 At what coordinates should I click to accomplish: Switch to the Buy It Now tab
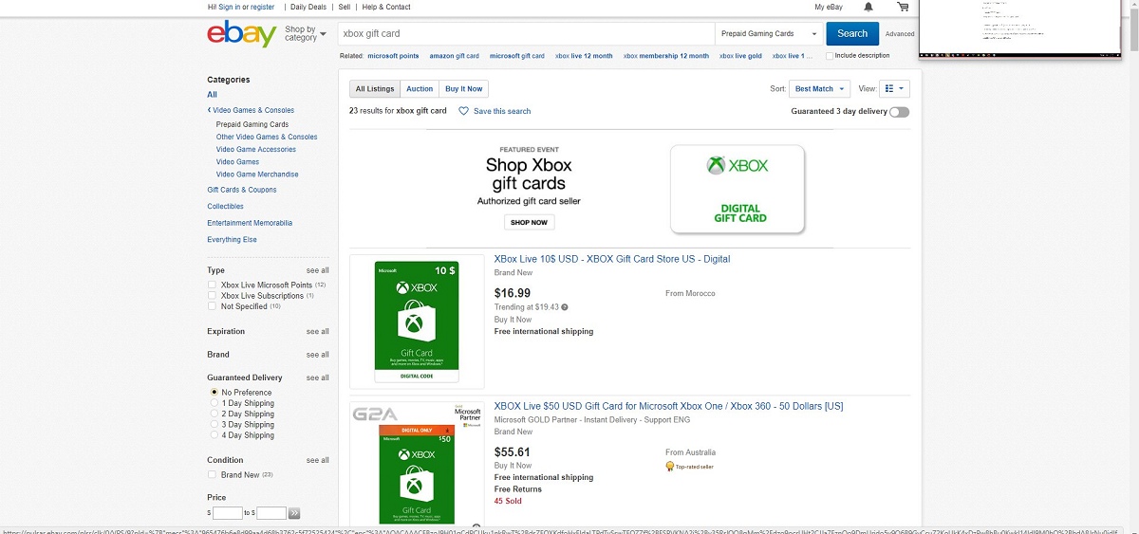464,88
